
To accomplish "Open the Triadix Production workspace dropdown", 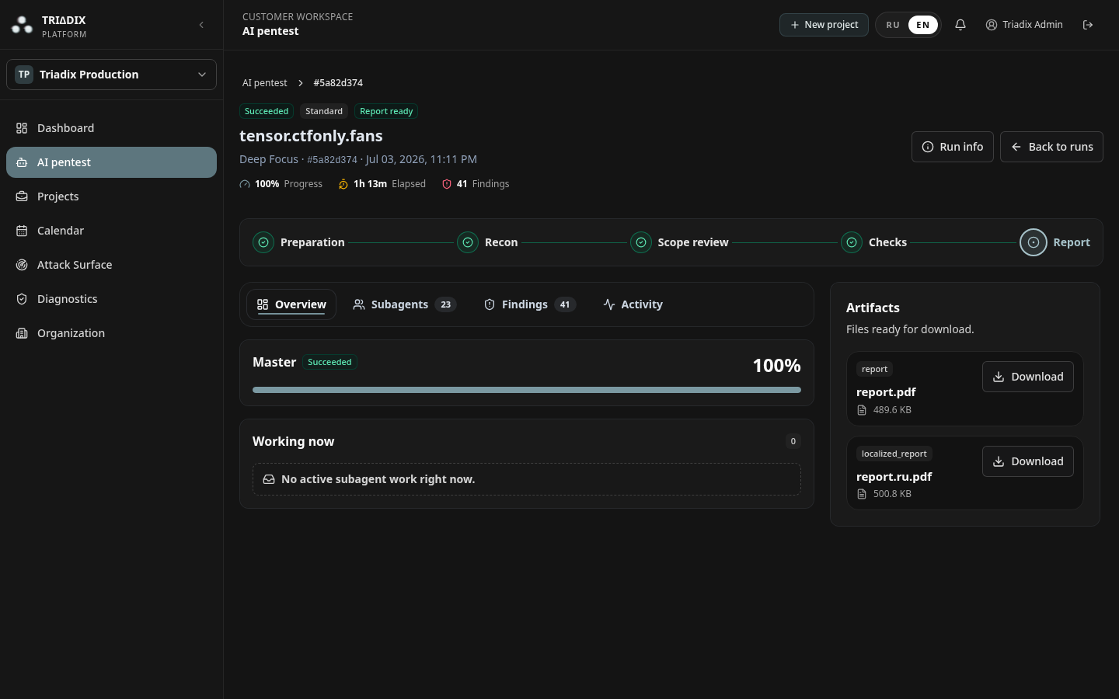I will point(111,75).
